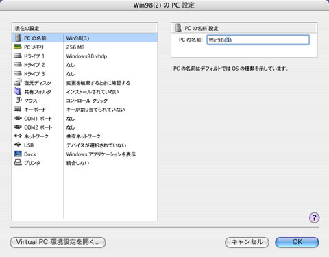This screenshot has width=329, height=257.
Task: Click the 共有ネットワーク value
Action: tap(84, 136)
